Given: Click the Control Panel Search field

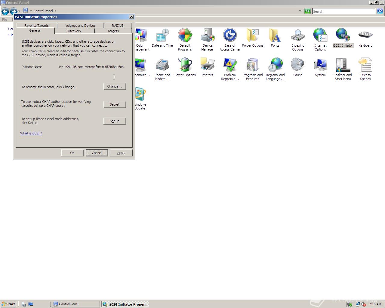Looking at the screenshot, I should [x=344, y=11].
